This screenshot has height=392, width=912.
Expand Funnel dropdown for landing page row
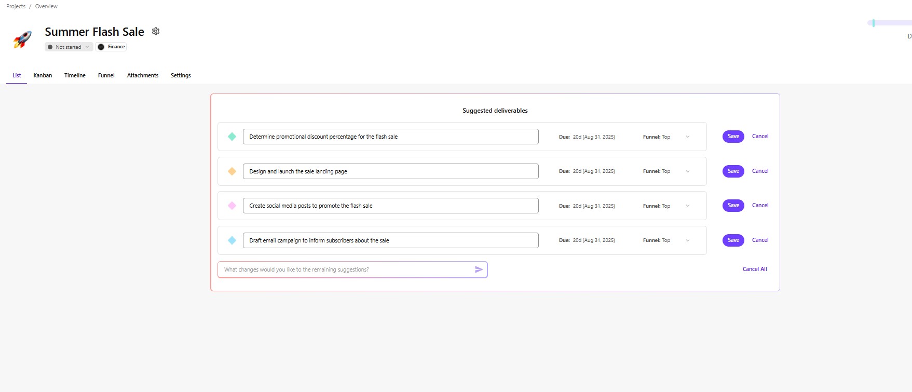tap(688, 171)
